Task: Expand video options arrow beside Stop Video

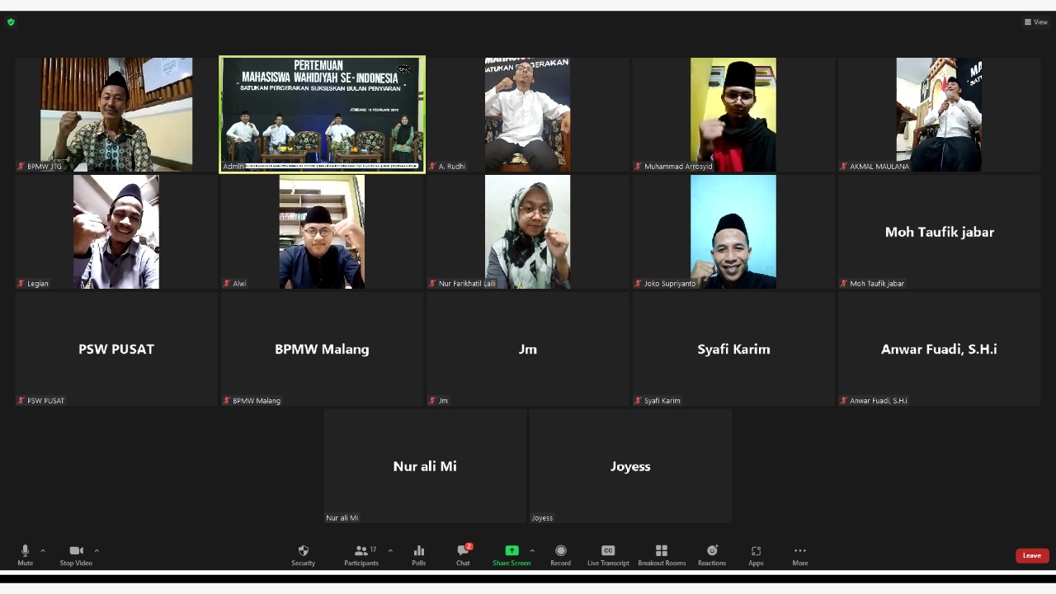Action: [97, 550]
